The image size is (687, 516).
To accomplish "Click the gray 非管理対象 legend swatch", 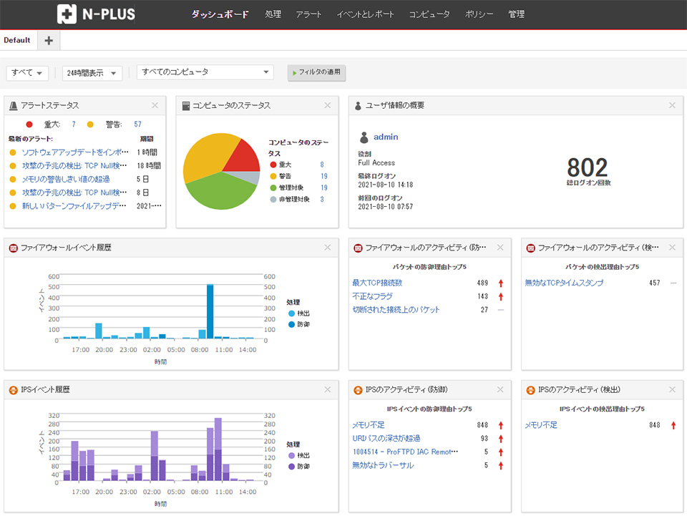I will [273, 199].
